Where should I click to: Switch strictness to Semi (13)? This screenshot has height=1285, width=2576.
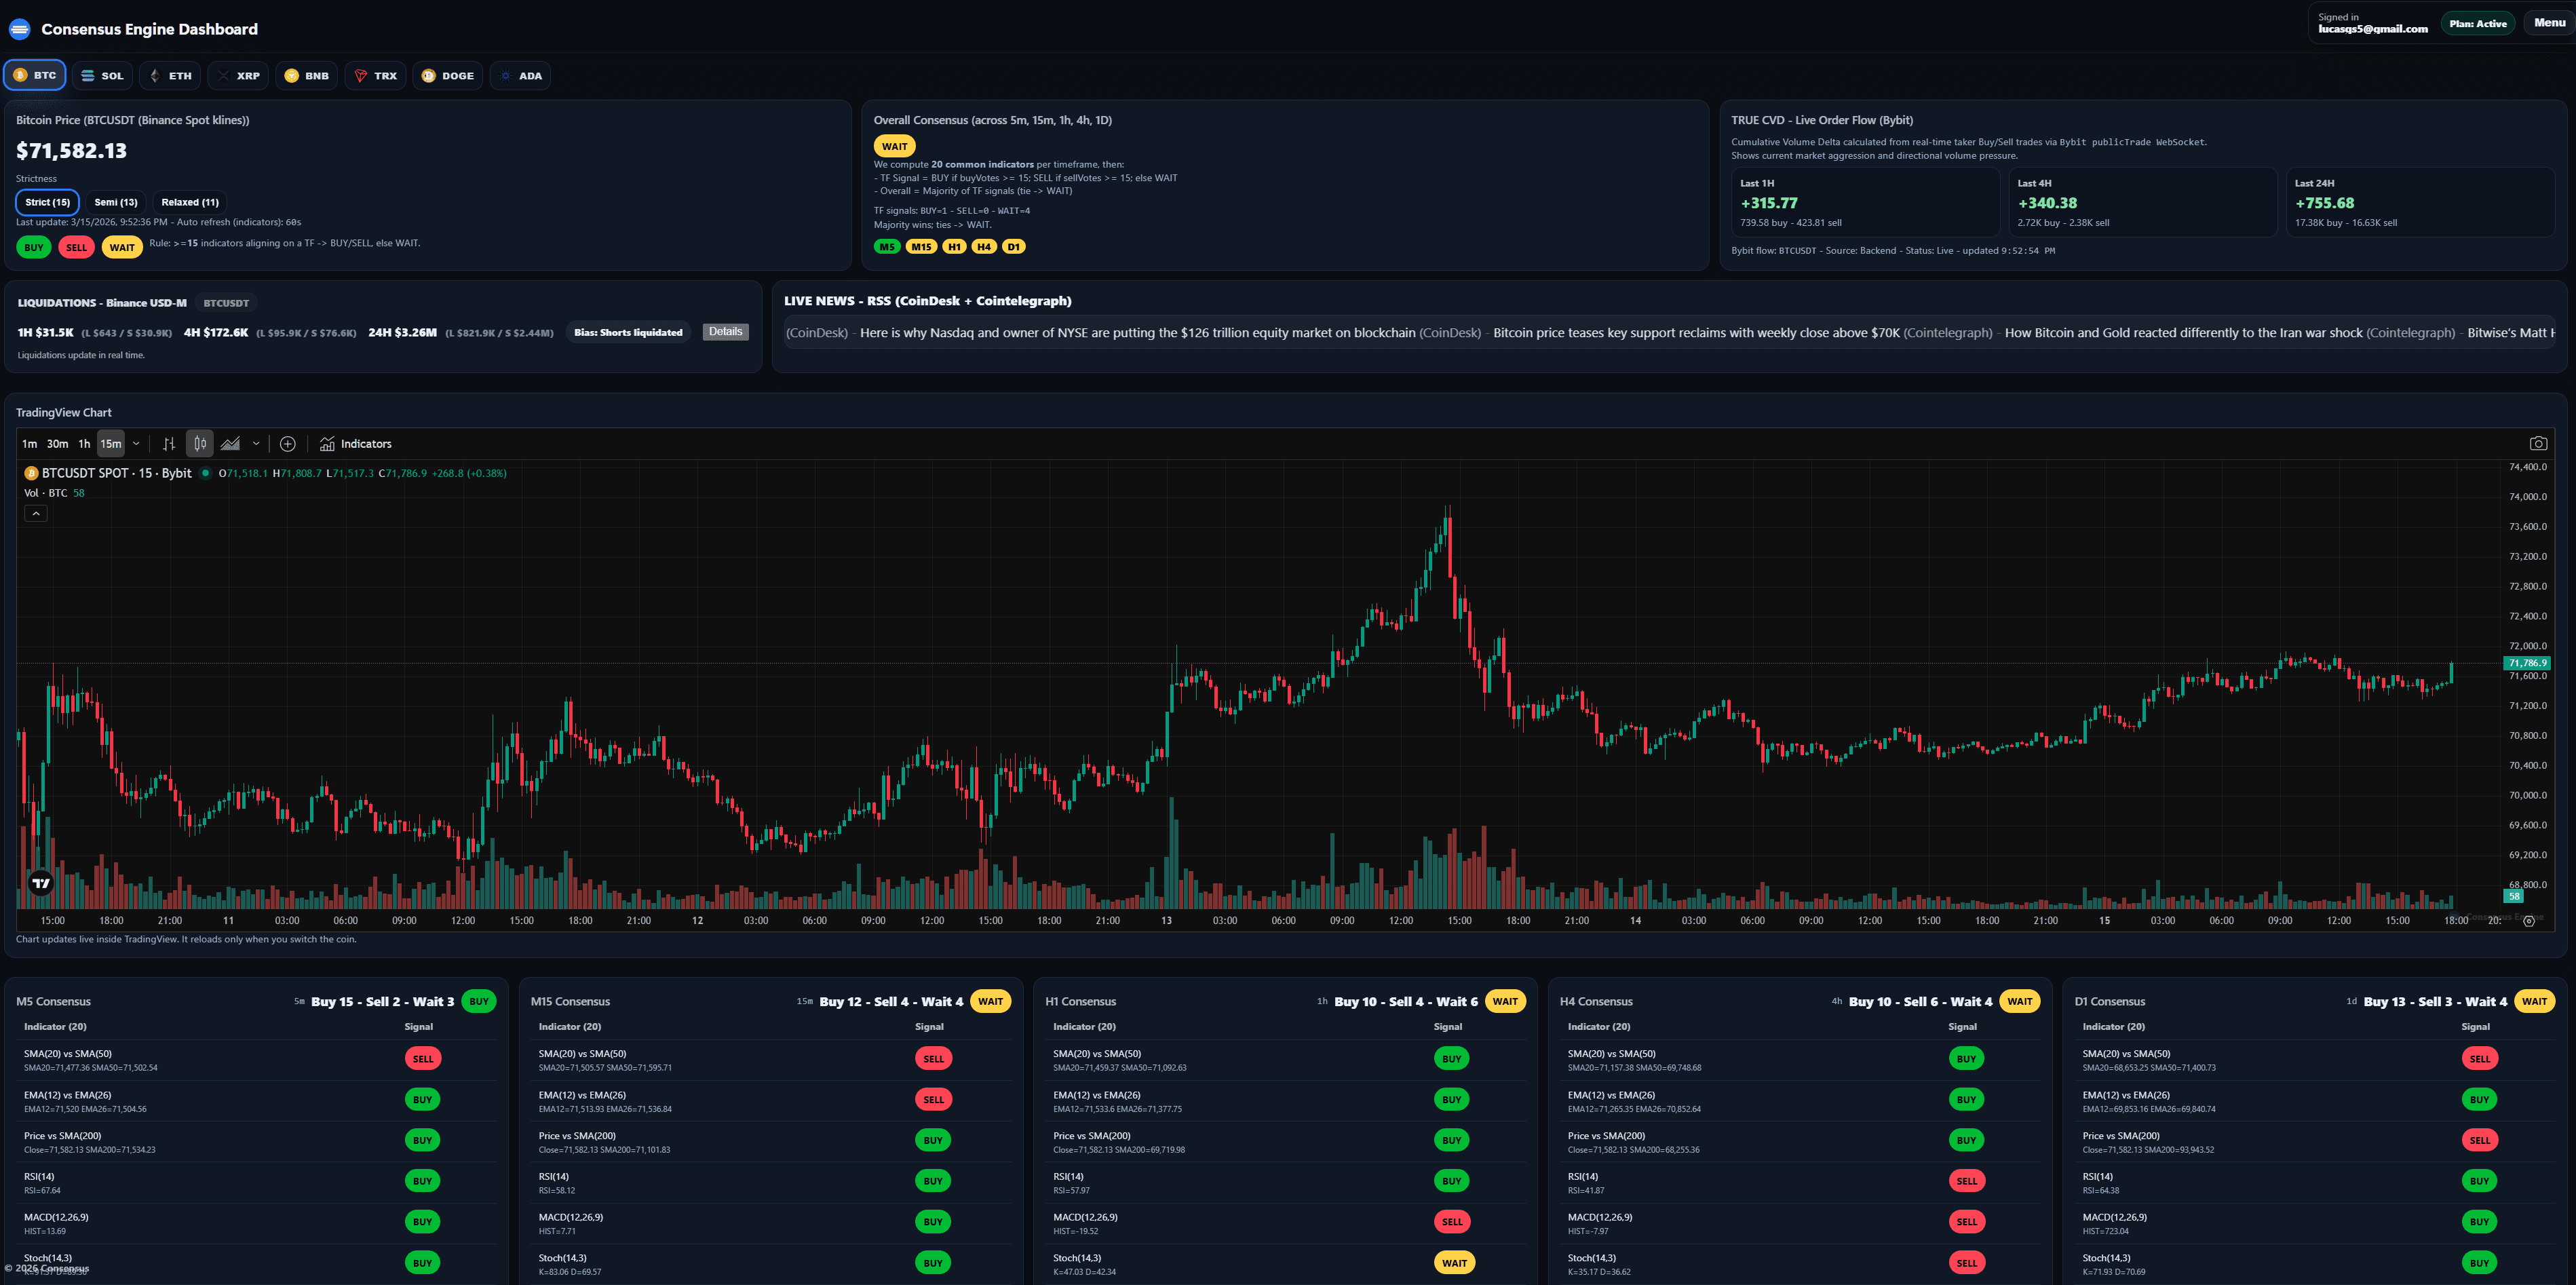click(116, 202)
